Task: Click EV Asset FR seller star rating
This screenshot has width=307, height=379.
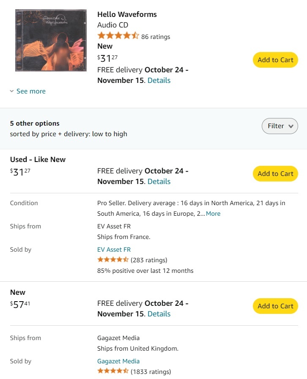Action: (x=113, y=260)
